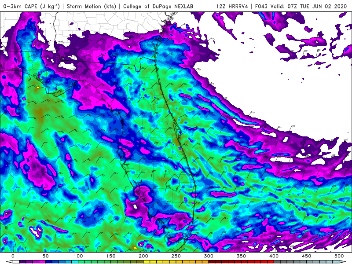Click the '100' color scale label
Screen dimensions: 352x264
pos(78,256)
